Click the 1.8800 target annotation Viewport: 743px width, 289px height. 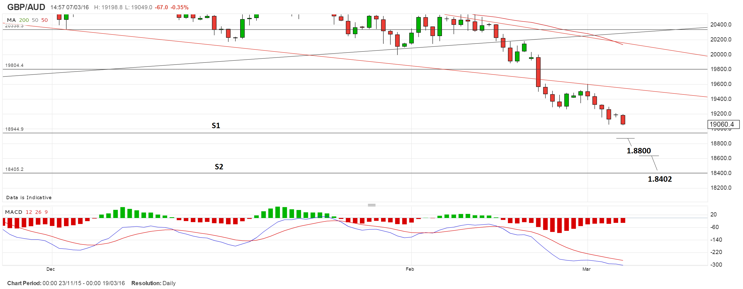[639, 151]
